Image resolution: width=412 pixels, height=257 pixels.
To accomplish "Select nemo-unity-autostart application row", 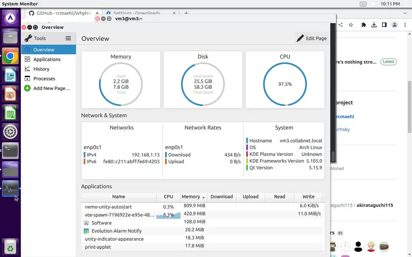I will [202, 207].
